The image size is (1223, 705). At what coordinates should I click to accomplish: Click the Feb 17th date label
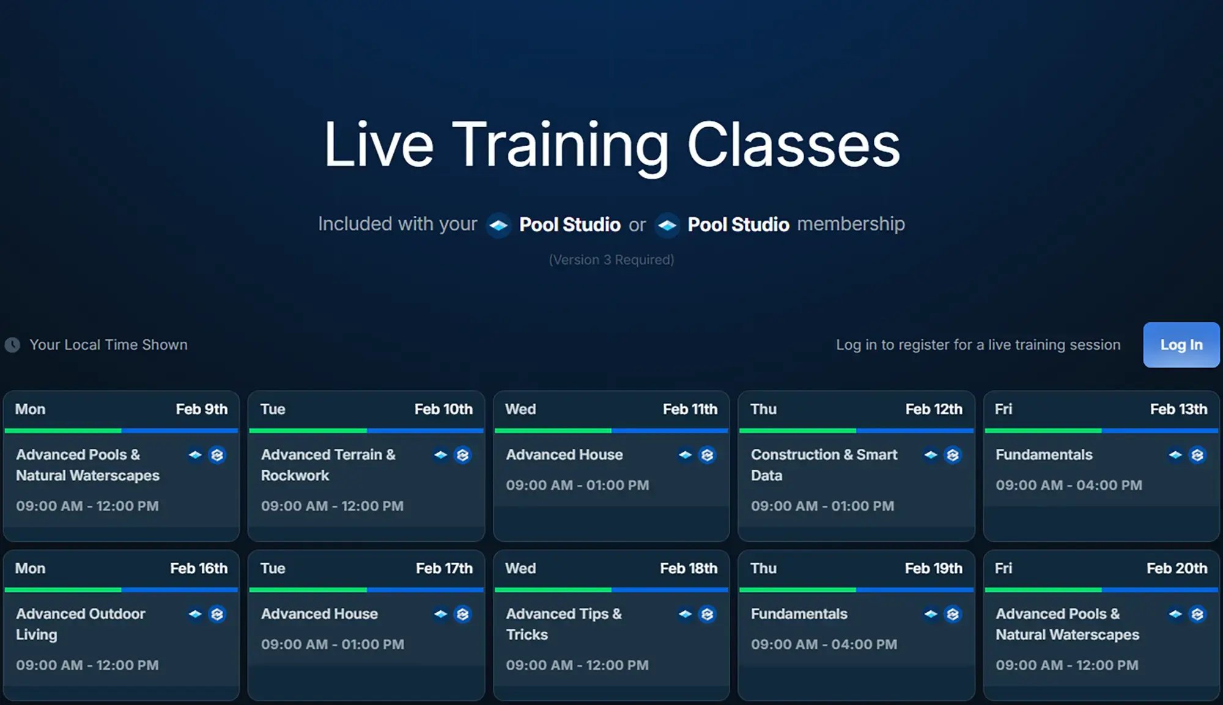click(444, 568)
